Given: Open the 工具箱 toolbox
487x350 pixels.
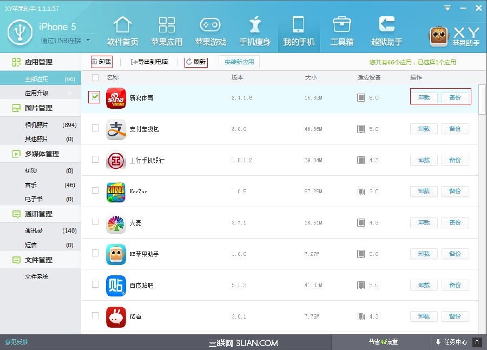Looking at the screenshot, I should pyautogui.click(x=341, y=31).
